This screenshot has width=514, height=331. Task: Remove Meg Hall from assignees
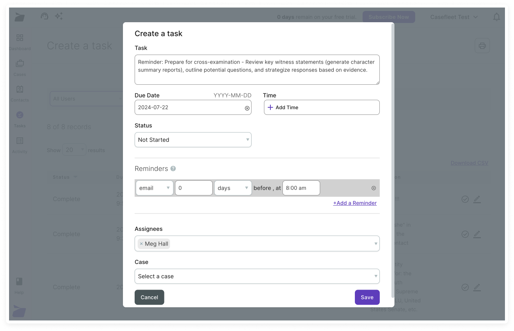click(x=142, y=244)
